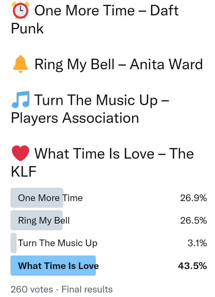Select the Ring My Bell poll bar
Screen dimensions: 215x297
pyautogui.click(x=36, y=221)
